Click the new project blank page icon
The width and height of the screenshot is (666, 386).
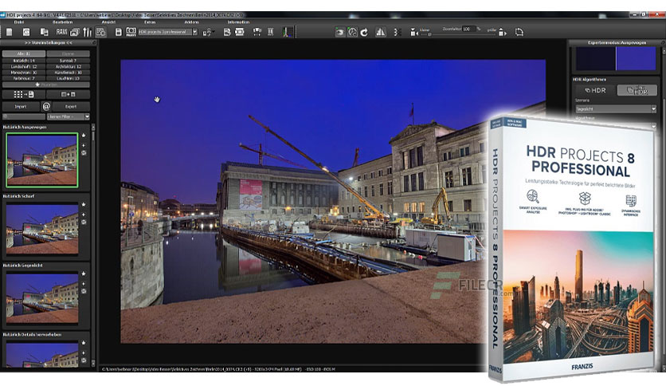click(x=9, y=32)
